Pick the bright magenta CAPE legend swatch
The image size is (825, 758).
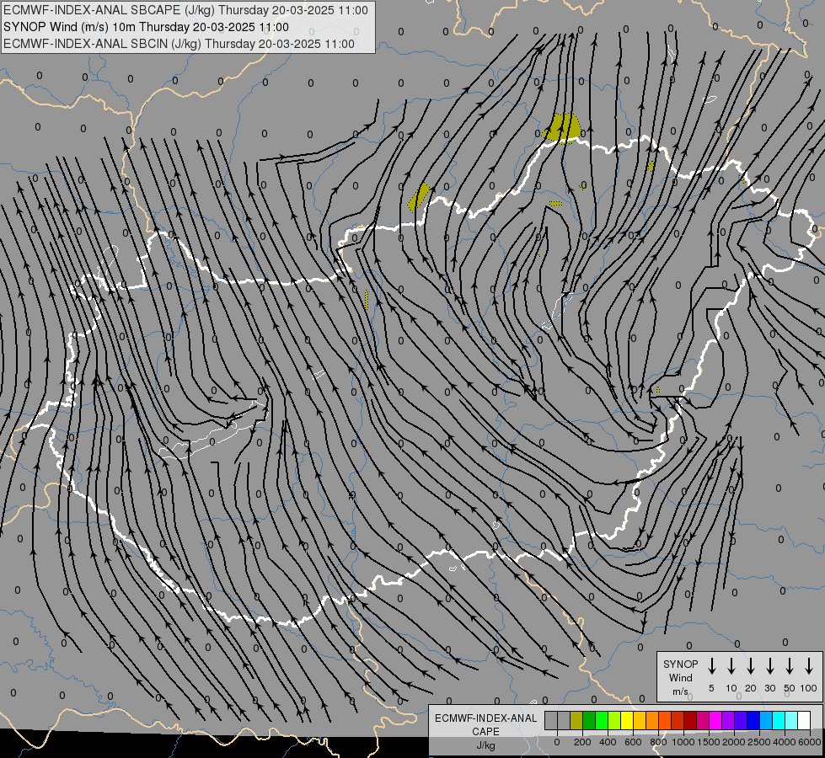click(x=715, y=721)
